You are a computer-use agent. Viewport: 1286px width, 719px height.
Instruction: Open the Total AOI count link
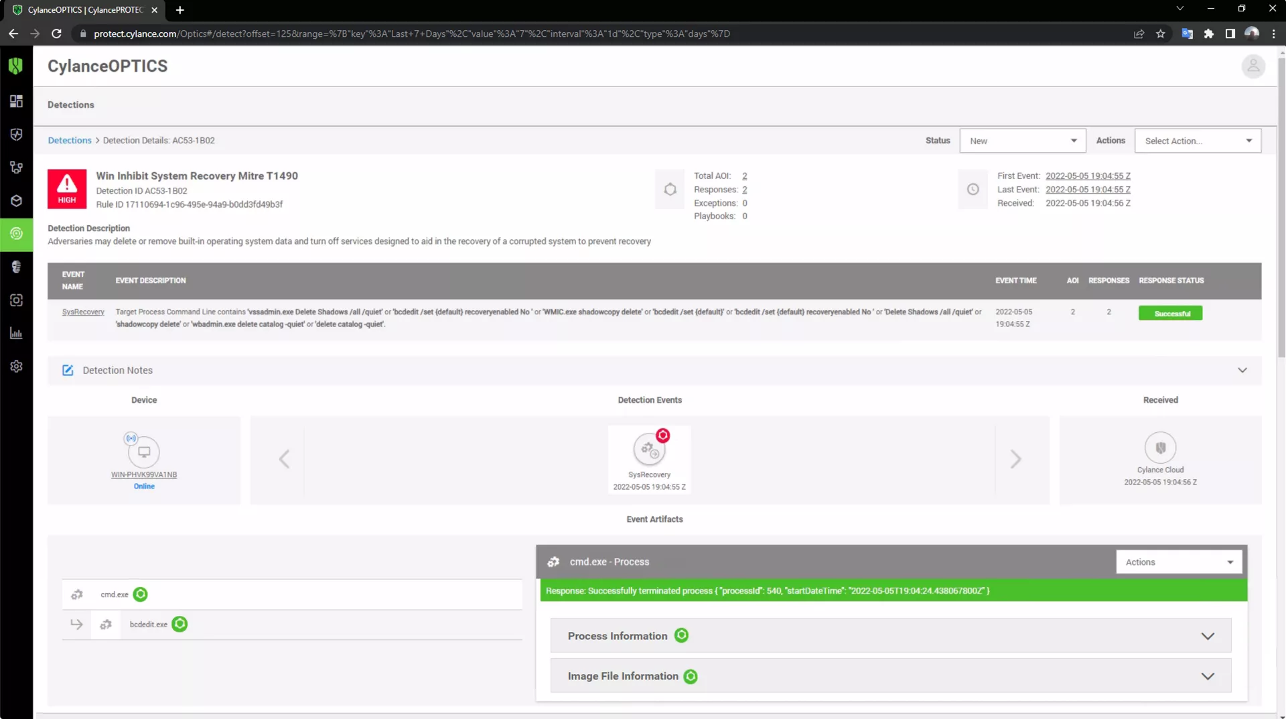coord(744,176)
